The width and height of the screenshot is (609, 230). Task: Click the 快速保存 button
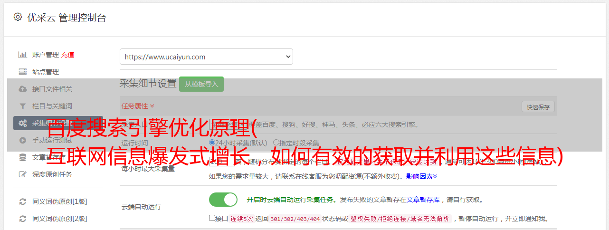(538, 107)
